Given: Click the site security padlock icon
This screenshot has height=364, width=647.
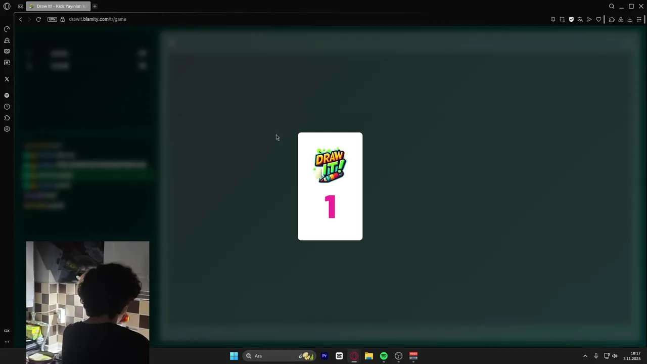Looking at the screenshot, I should click(x=63, y=19).
